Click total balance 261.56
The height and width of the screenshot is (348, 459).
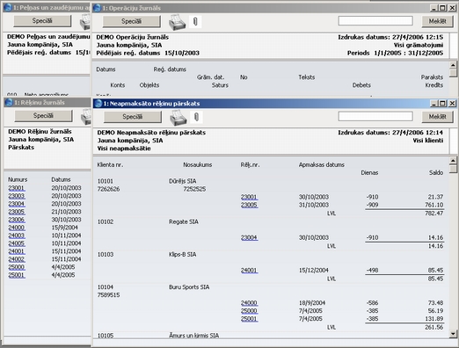(x=433, y=327)
